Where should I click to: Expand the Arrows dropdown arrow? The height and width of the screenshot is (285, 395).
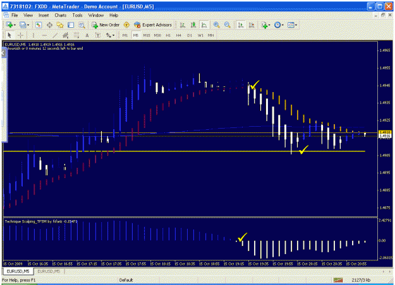tap(114, 35)
